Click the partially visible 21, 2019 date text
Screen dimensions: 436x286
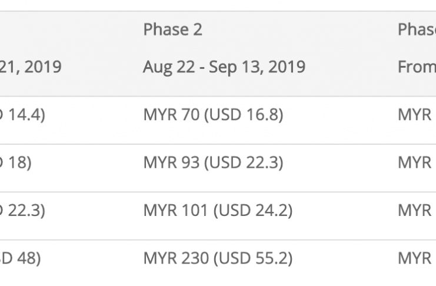click(31, 67)
